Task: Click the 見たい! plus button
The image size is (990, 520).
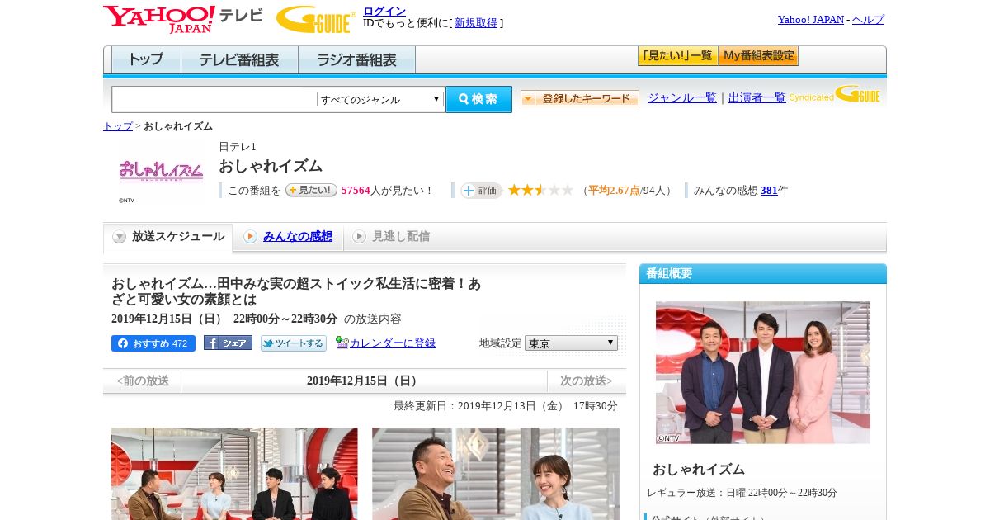Action: click(311, 190)
